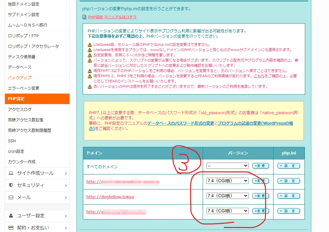Click the laptop icon beside サイト作成ツール
The width and height of the screenshot is (329, 232).
pyautogui.click(x=11, y=173)
